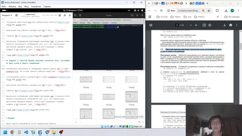Close the active Chrome tab
The width and height of the screenshot is (242, 136).
pyautogui.click(x=186, y=3)
